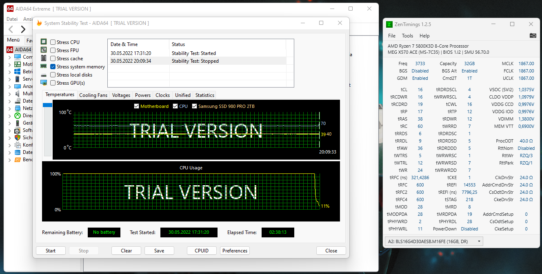542x274 pixels.
Task: Click the monitor icon beside Stress GPU(s)
Action: (44, 83)
